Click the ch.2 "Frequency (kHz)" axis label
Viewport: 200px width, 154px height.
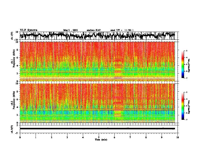(14, 100)
